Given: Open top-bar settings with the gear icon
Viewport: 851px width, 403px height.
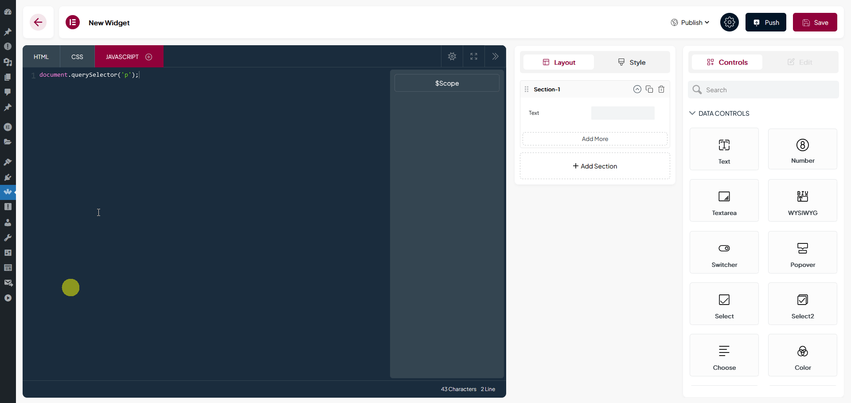Looking at the screenshot, I should (x=729, y=22).
